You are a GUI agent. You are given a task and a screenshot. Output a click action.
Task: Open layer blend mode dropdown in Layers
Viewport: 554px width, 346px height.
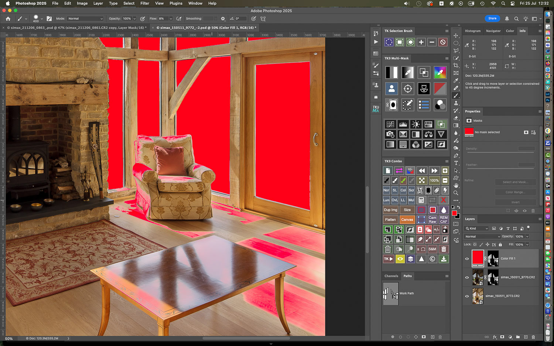tap(482, 236)
